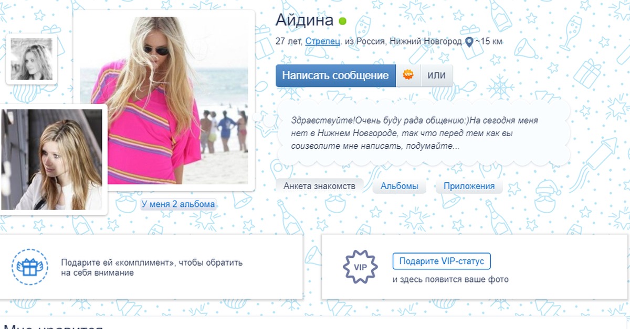Click the ~15 км distance label
Screen dimensions: 630x329
click(489, 41)
